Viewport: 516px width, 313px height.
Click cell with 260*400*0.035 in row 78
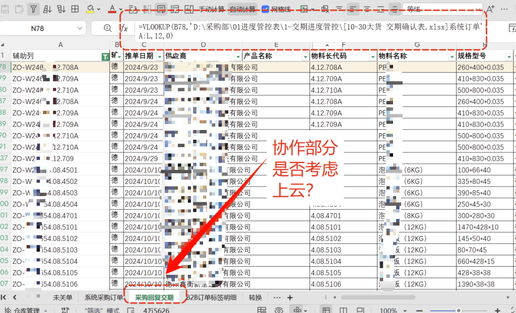pyautogui.click(x=484, y=67)
